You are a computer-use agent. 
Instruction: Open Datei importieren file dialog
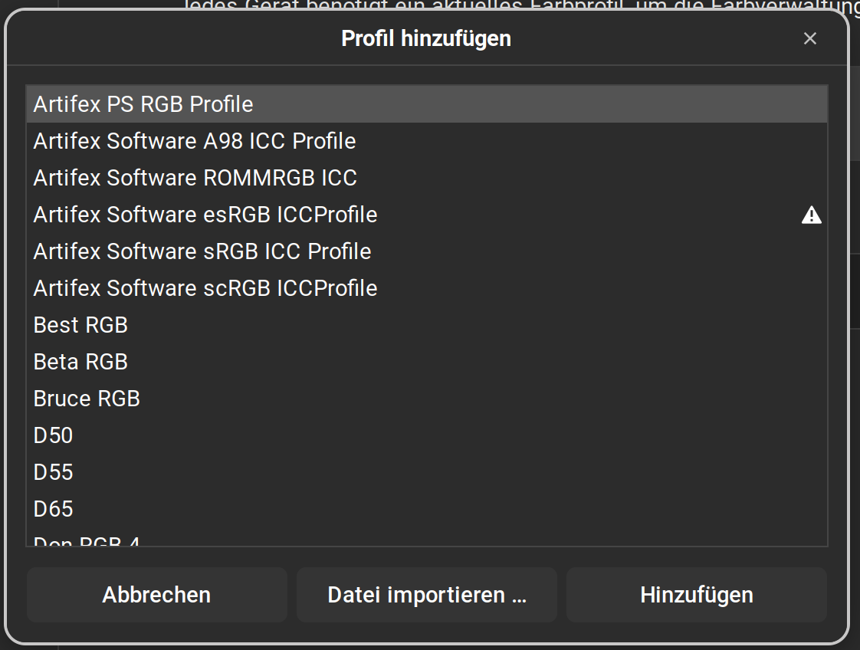(427, 595)
